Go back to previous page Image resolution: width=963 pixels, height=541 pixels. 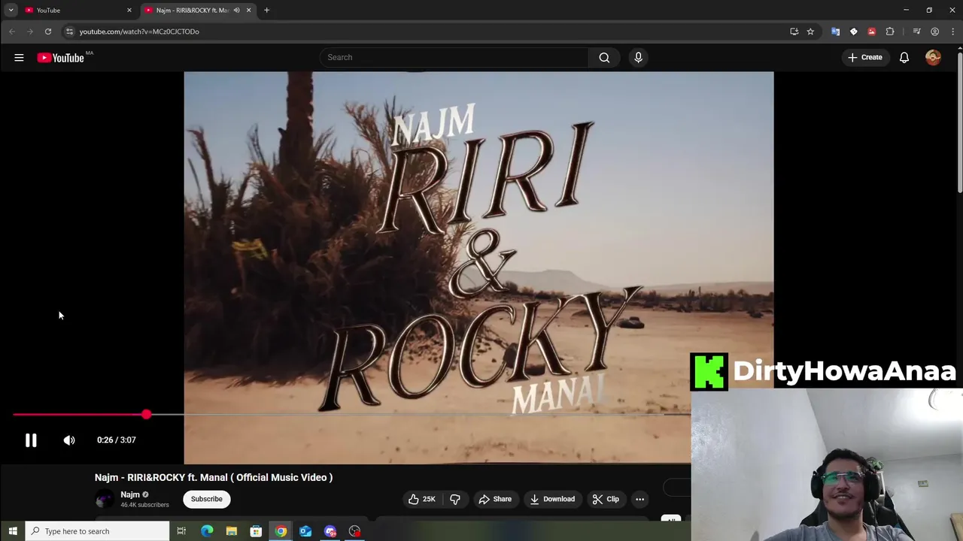[12, 32]
